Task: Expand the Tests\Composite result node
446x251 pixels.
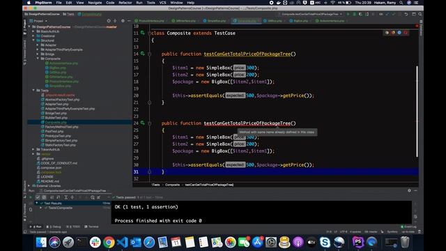Action: tap(41, 208)
